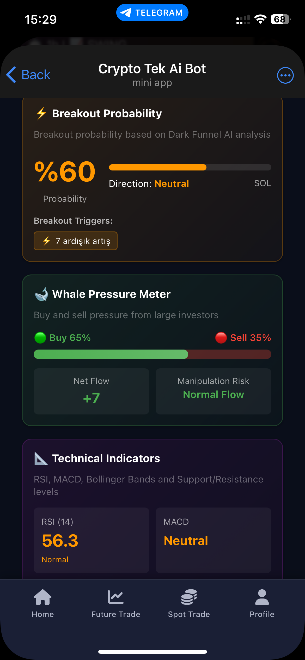Switch to the Future Trade tab label
This screenshot has width=305, height=660.
[x=116, y=614]
